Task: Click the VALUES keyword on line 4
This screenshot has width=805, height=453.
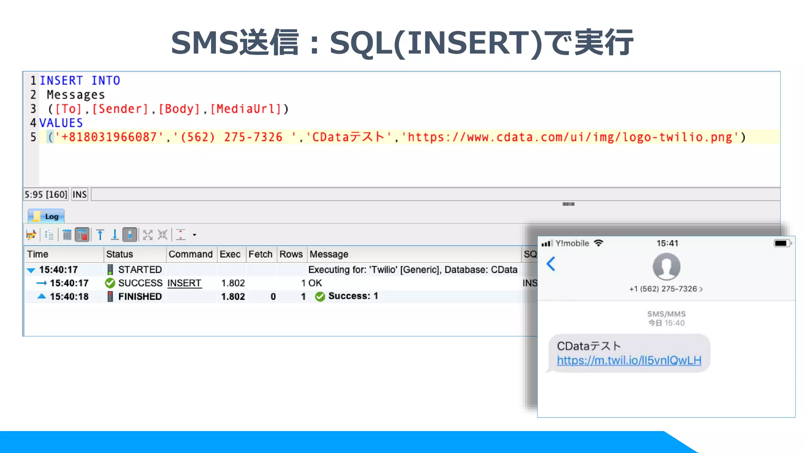Action: 61,123
